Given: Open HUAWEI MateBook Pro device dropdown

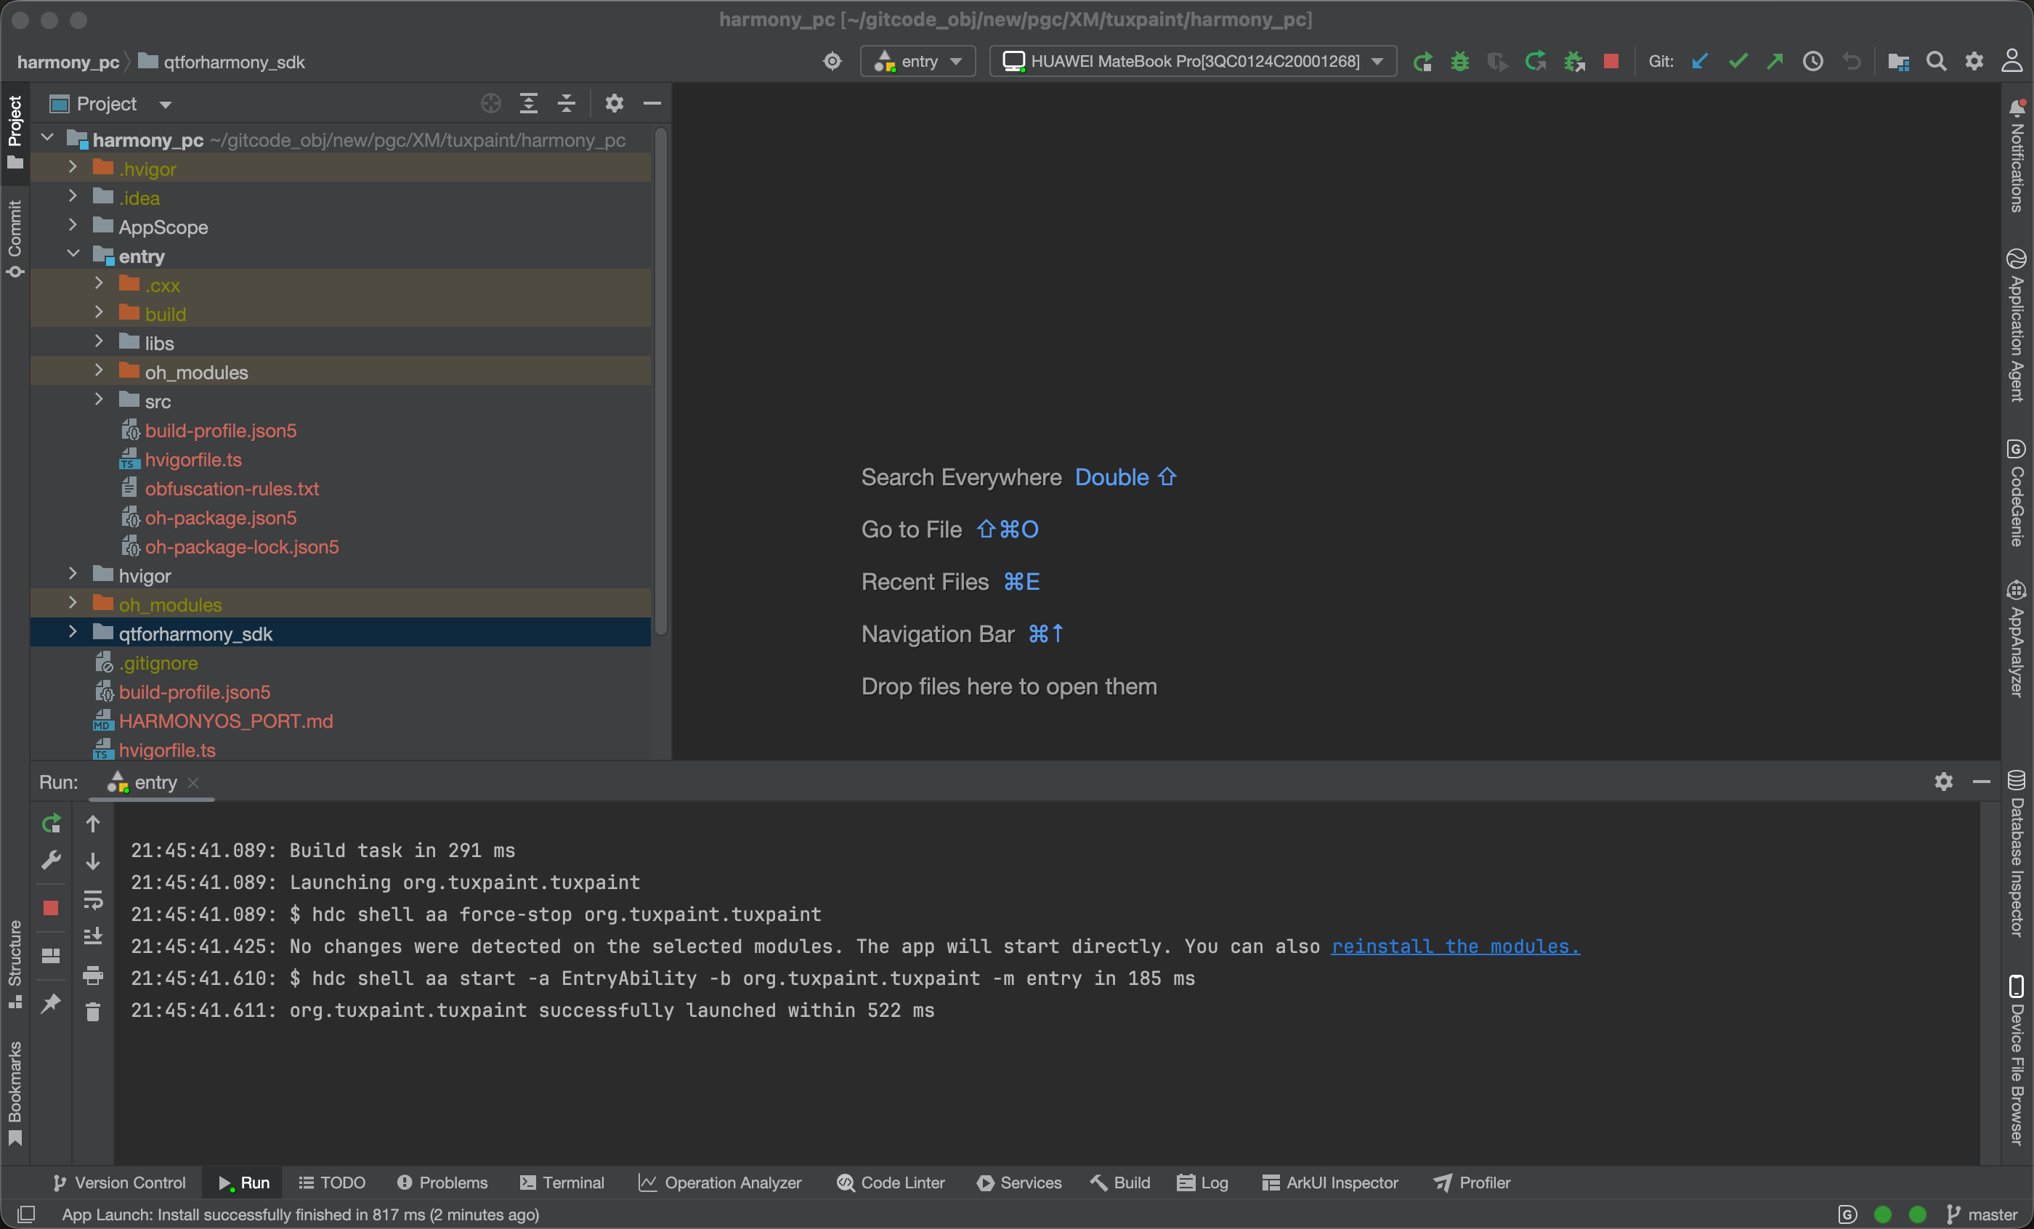Looking at the screenshot, I should [x=1193, y=61].
